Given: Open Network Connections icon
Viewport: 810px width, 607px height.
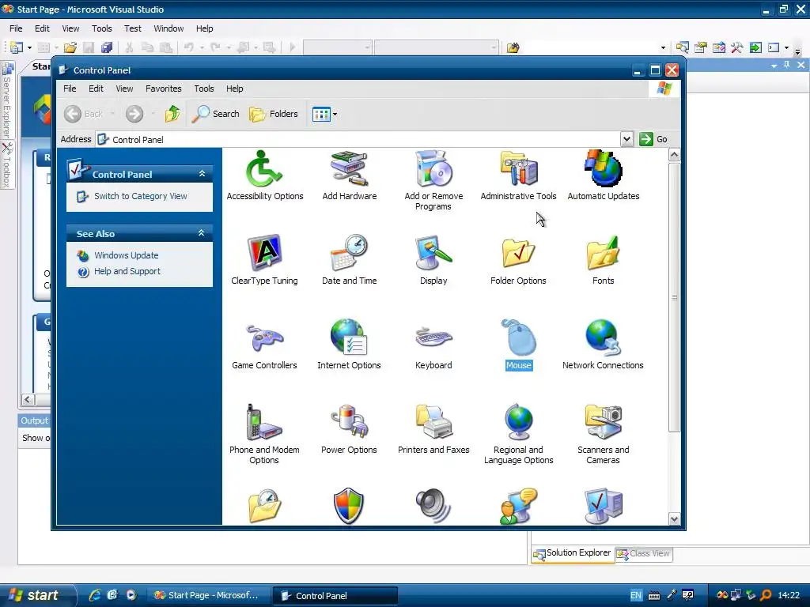Looking at the screenshot, I should pos(603,345).
